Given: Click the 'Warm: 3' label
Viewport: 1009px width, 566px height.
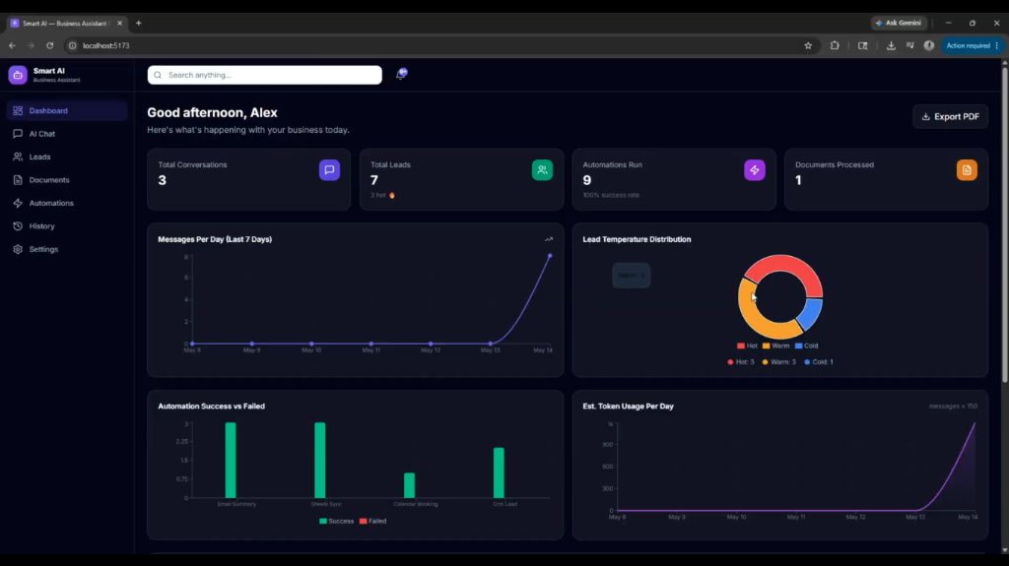Looking at the screenshot, I should tap(778, 362).
